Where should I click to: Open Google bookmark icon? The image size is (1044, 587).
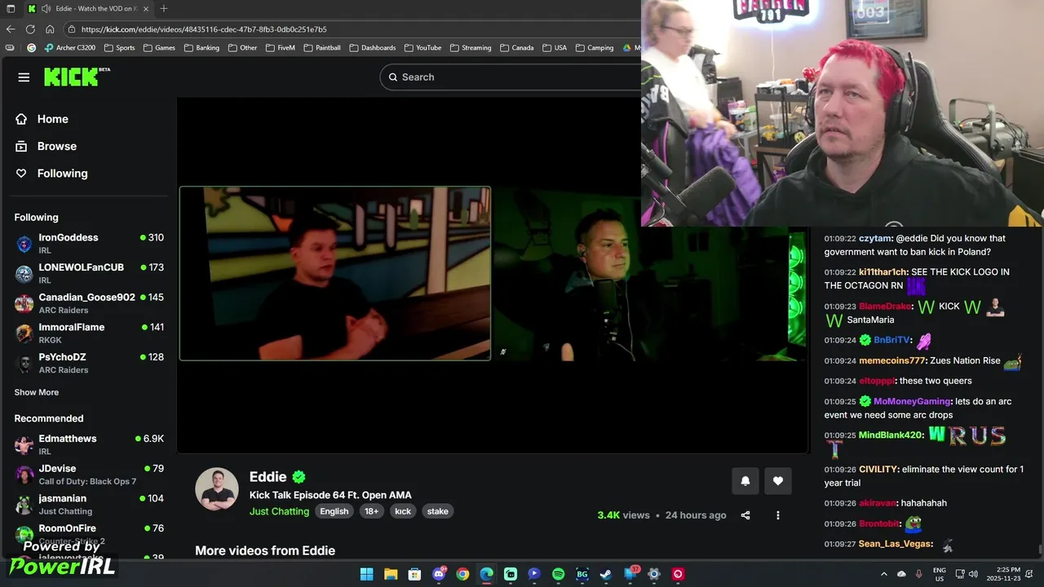31,47
